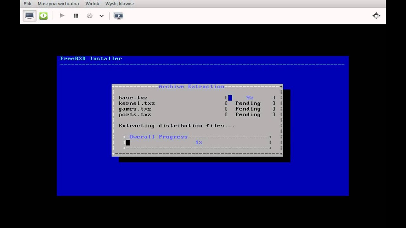
Task: Expand the shutdown options dropdown arrow
Action: 101,16
